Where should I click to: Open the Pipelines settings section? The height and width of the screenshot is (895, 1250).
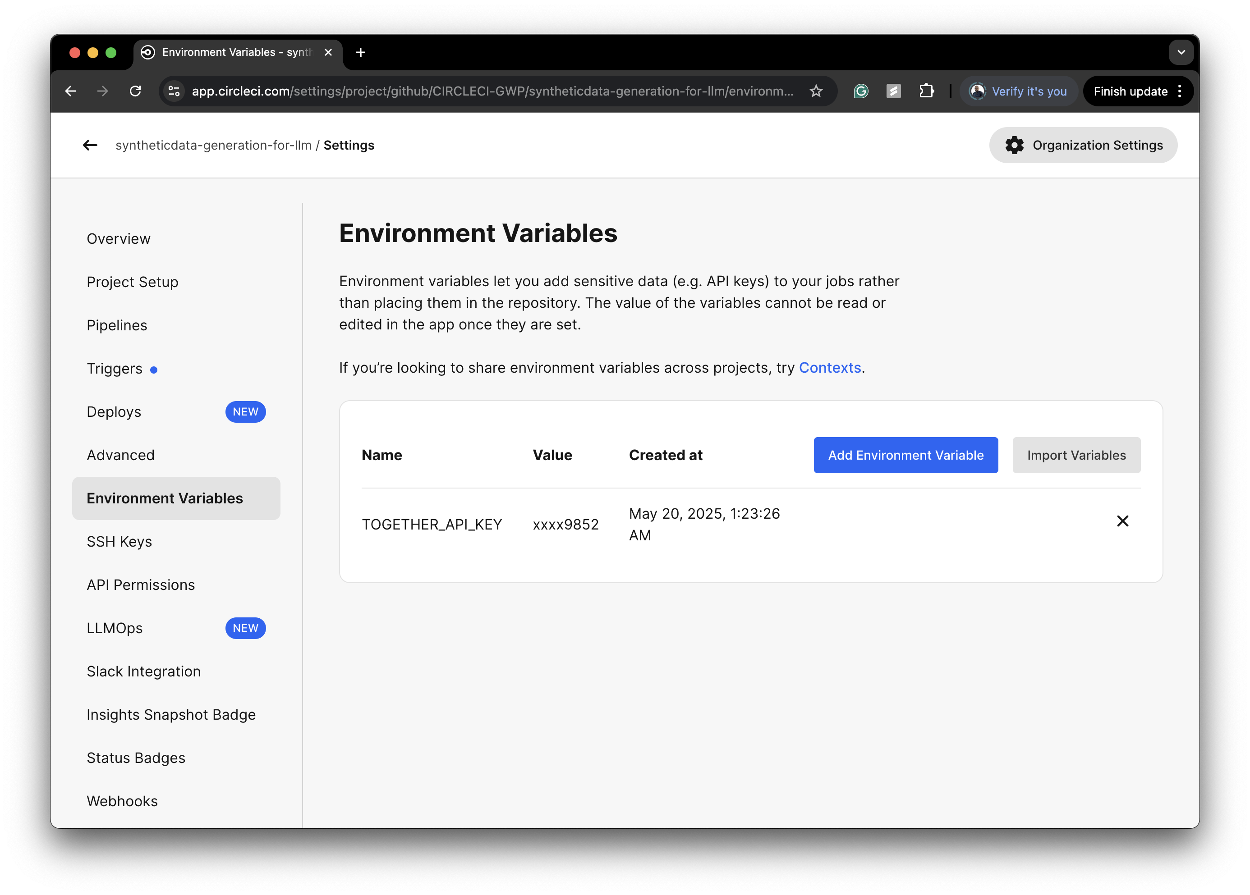116,325
